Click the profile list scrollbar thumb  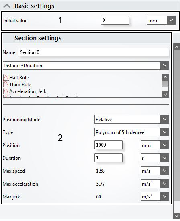point(165,84)
